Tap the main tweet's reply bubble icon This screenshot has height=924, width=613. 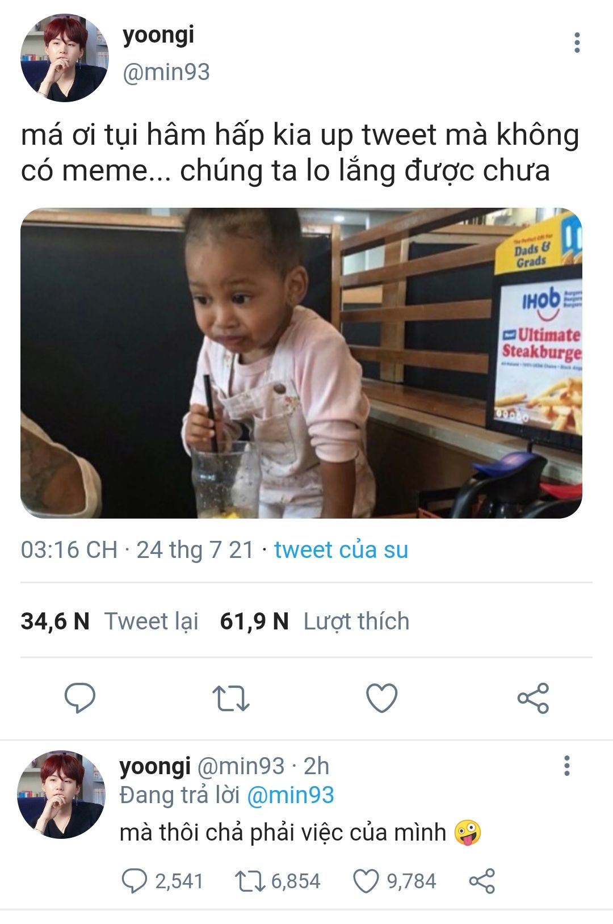[x=79, y=698]
